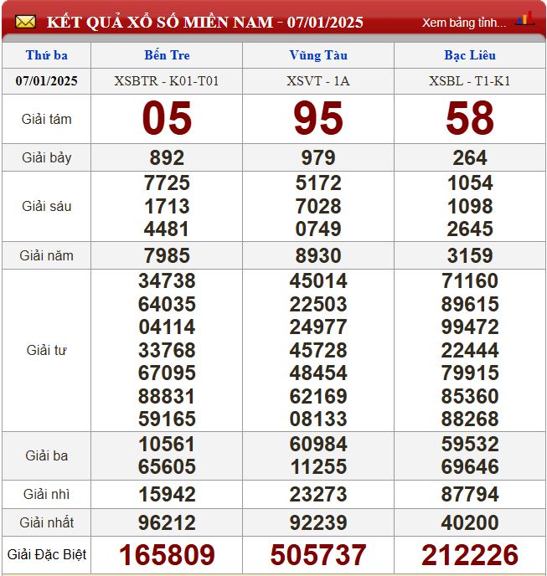Select giải tư number 99472

[470, 327]
